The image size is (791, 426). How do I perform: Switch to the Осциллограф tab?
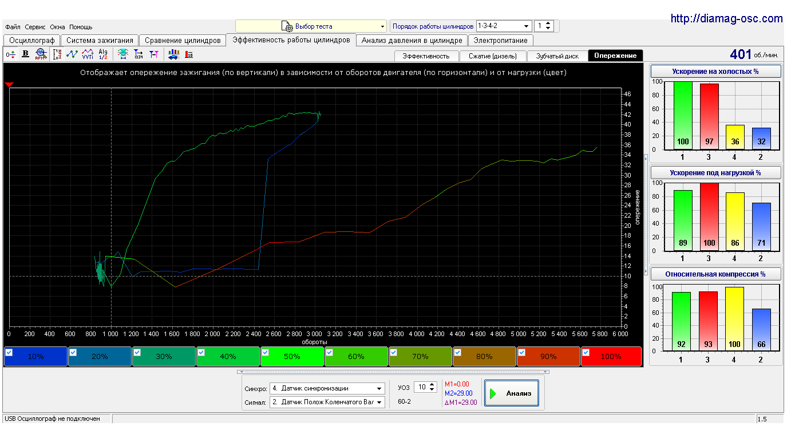tap(31, 41)
